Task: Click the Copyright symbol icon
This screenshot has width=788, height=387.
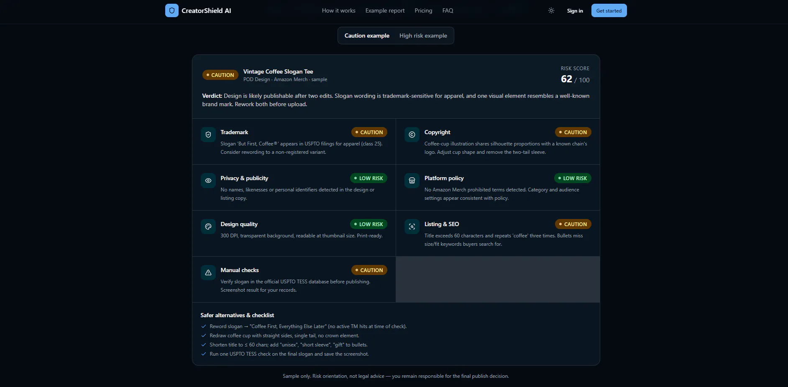Action: [x=412, y=135]
